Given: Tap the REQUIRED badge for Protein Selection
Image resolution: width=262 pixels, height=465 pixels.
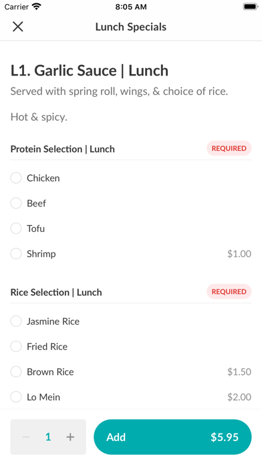Looking at the screenshot, I should (x=229, y=148).
